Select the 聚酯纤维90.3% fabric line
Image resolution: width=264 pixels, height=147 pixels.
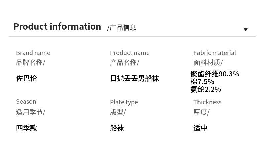[215, 74]
